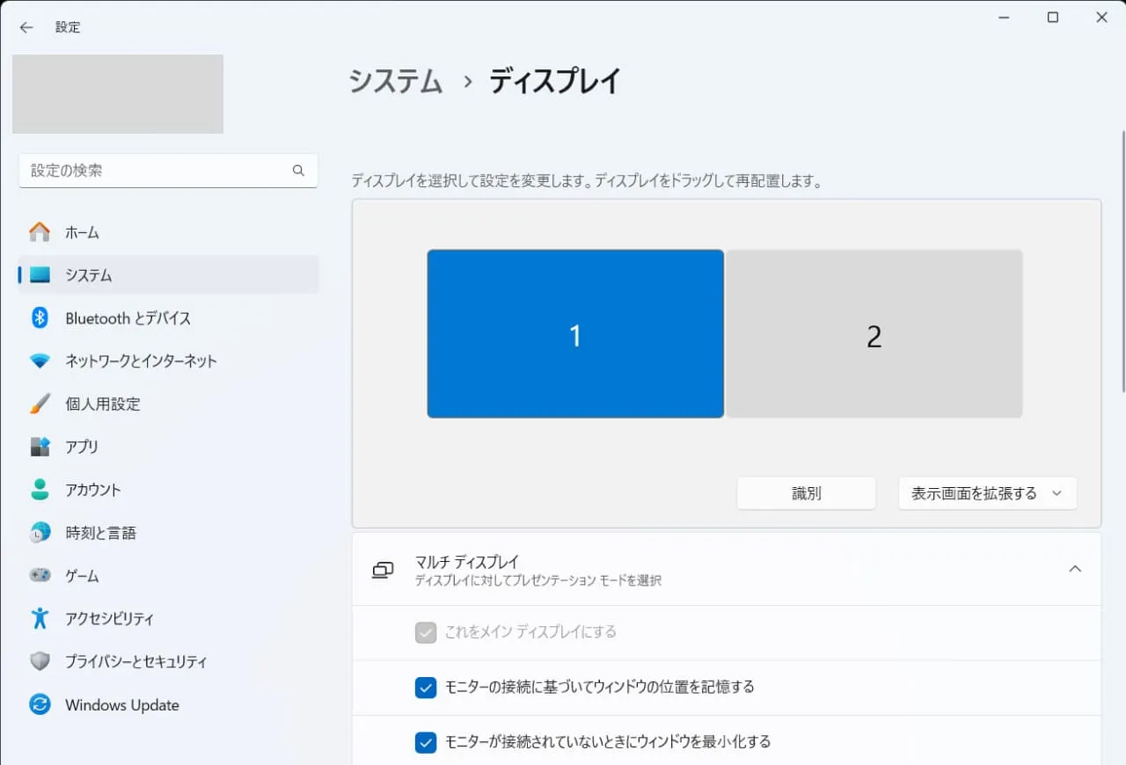Open プライバシーとセキュリティ settings page
1126x765 pixels.
[168, 661]
